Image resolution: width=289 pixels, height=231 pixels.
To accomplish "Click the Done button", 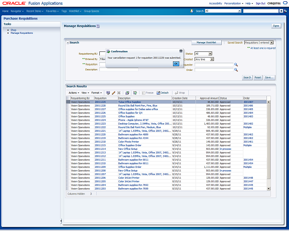I will coord(276,26).
